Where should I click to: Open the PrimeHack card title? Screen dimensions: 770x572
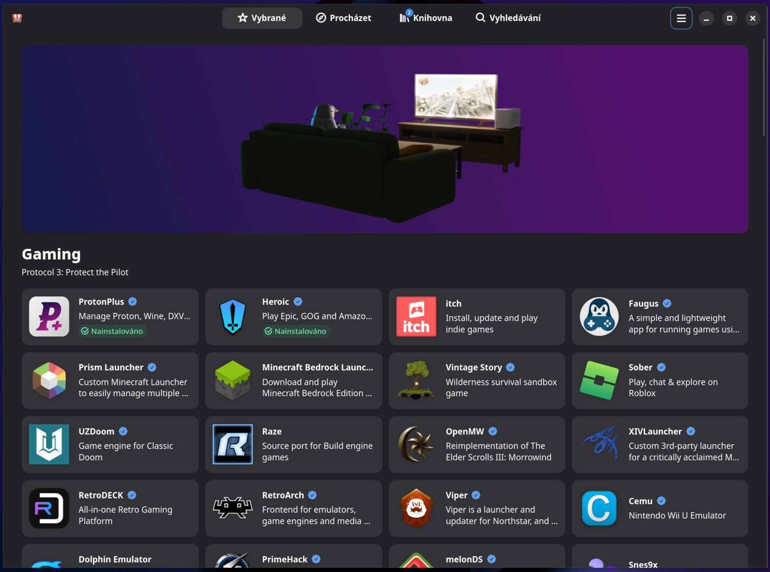[285, 559]
